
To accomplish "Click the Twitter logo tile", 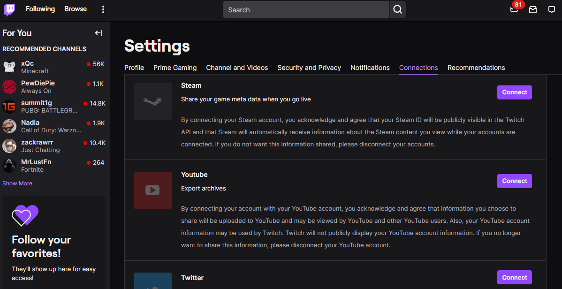I will (152, 281).
